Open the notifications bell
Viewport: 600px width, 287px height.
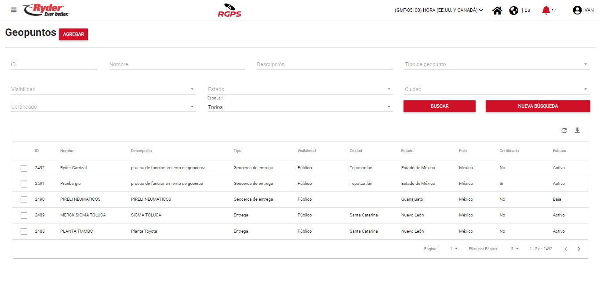(546, 10)
